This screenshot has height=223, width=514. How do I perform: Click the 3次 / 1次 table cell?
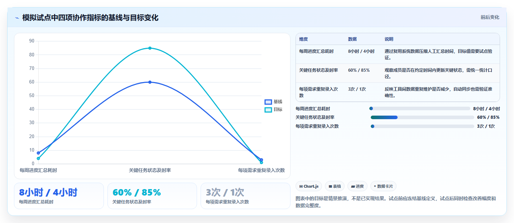pyautogui.click(x=357, y=89)
